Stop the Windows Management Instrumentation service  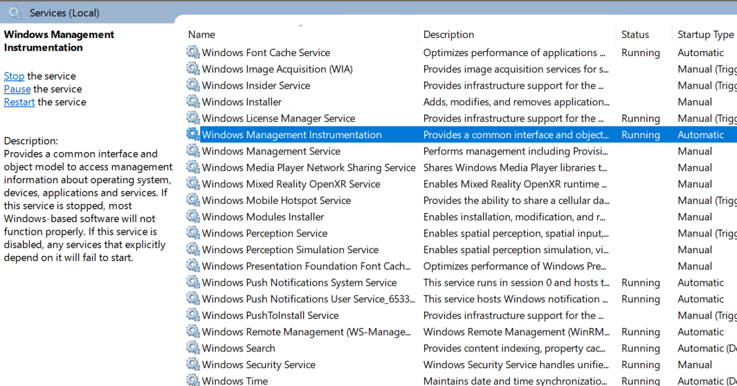14,76
